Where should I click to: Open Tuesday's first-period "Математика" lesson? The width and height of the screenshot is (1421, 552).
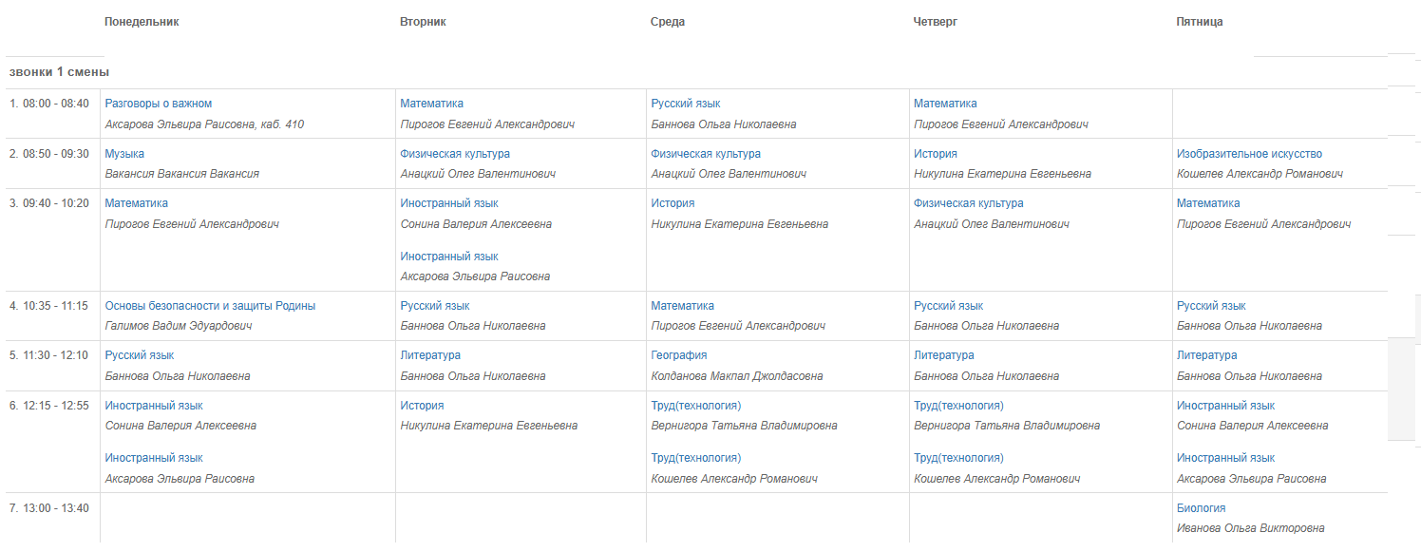tap(432, 104)
